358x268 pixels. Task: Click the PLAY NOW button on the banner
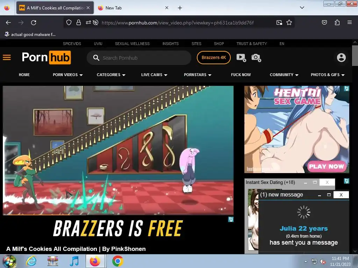[326, 166]
